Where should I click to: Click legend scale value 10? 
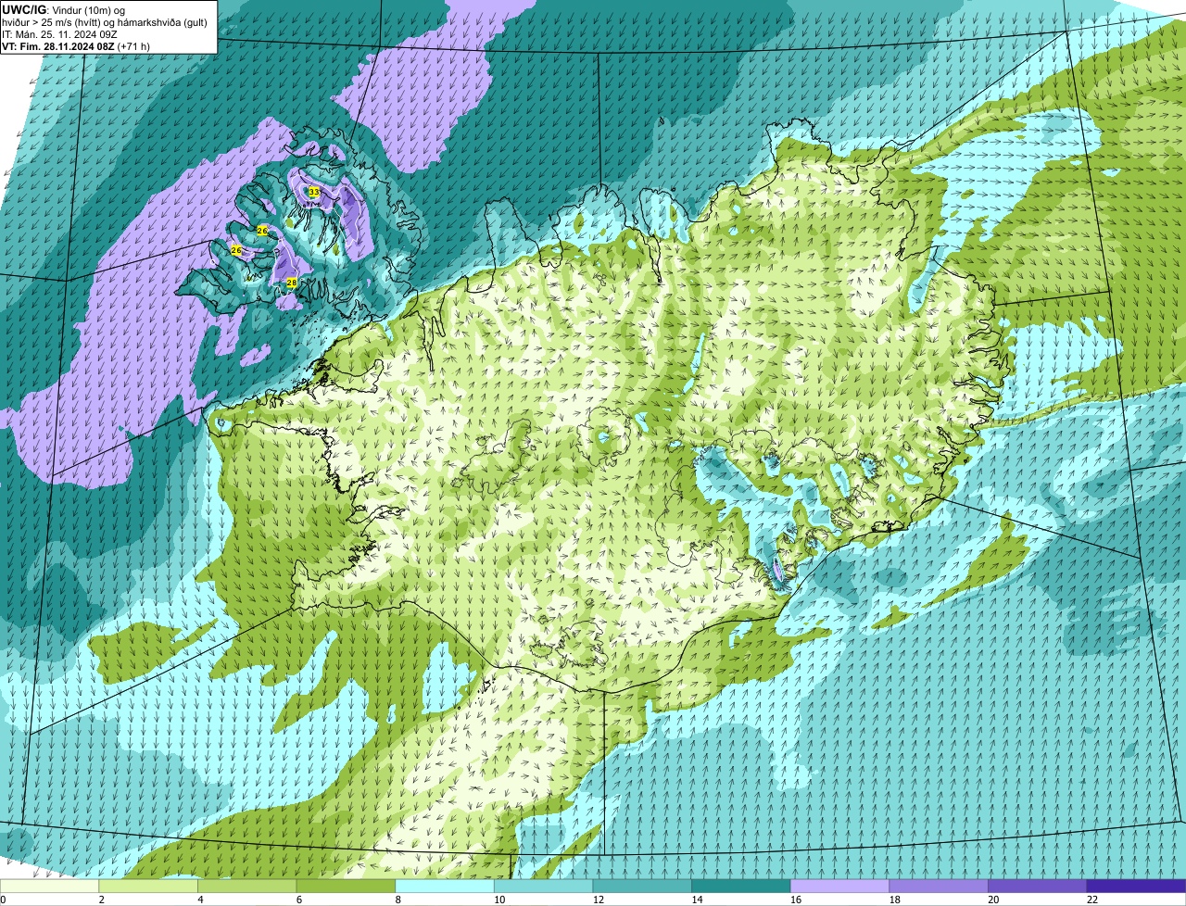point(499,900)
